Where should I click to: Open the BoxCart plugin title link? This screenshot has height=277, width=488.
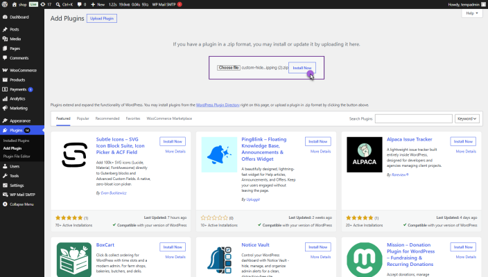[105, 245]
